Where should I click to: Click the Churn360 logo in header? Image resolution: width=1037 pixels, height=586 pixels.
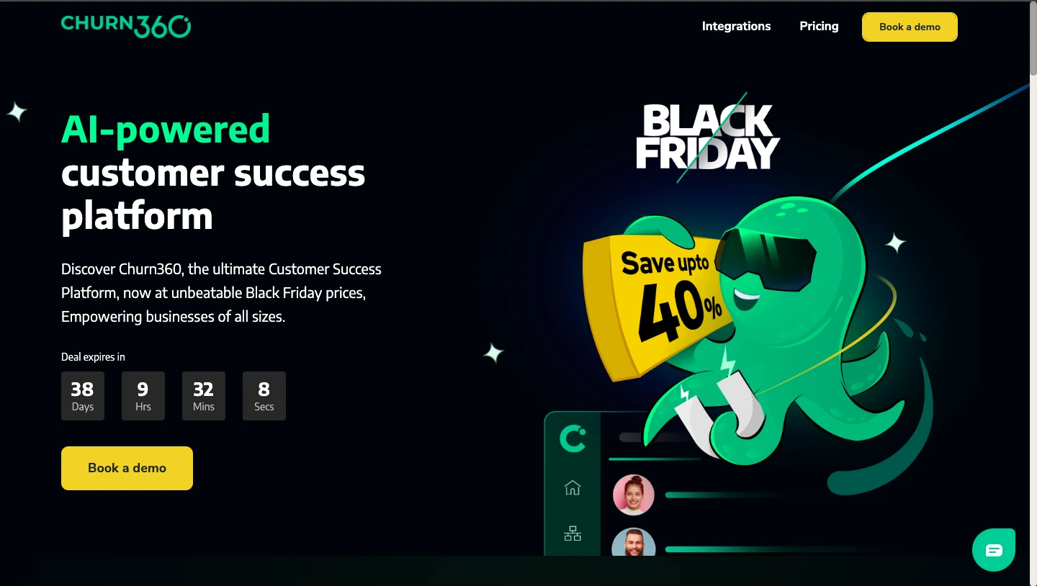126,26
